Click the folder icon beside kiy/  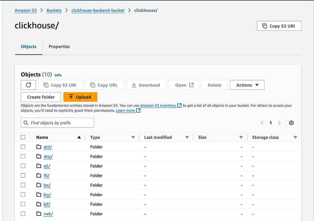click(39, 195)
